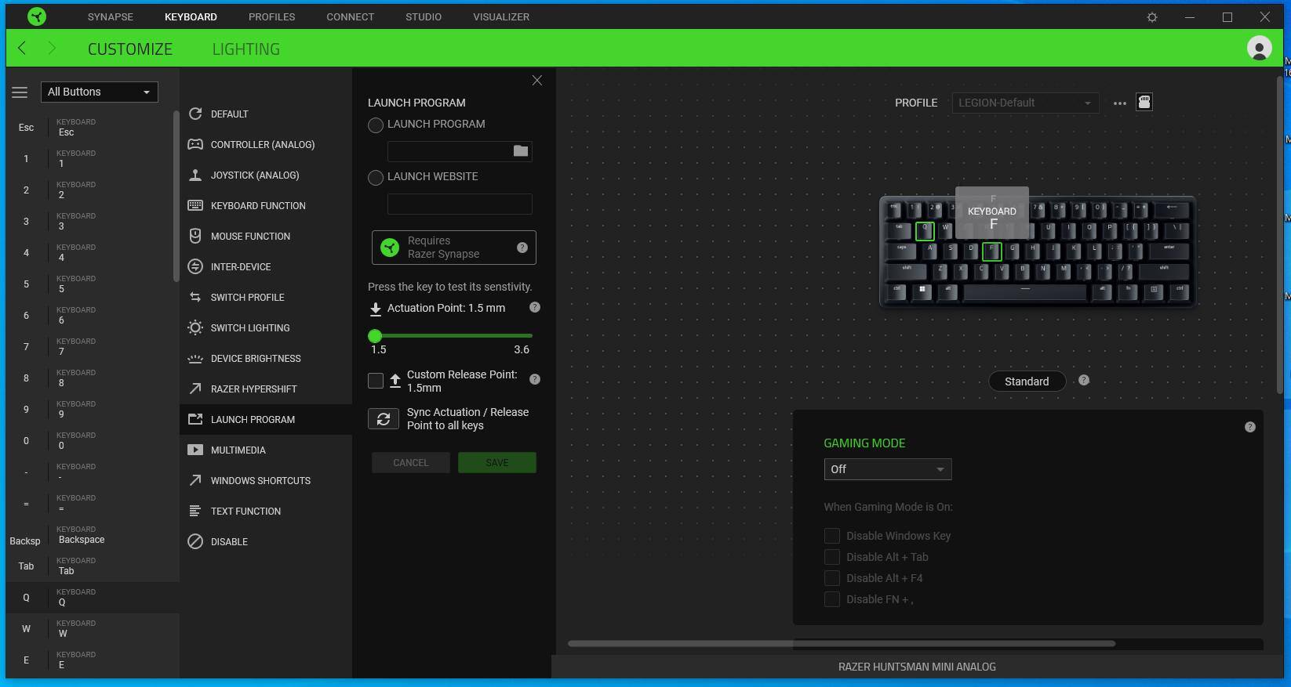Open the settings gear icon

(x=1152, y=16)
